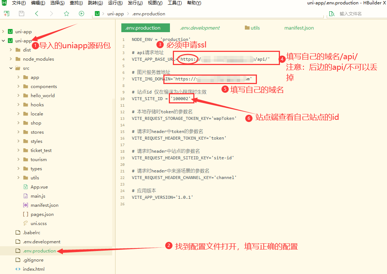
Task: Select .env.production in the file tree
Action: 39,251
